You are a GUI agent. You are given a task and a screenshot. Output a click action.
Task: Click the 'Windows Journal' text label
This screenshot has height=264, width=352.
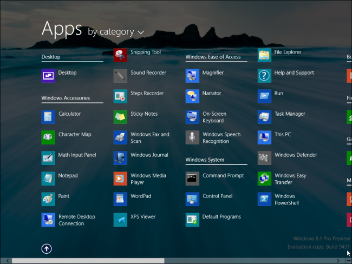coord(149,155)
